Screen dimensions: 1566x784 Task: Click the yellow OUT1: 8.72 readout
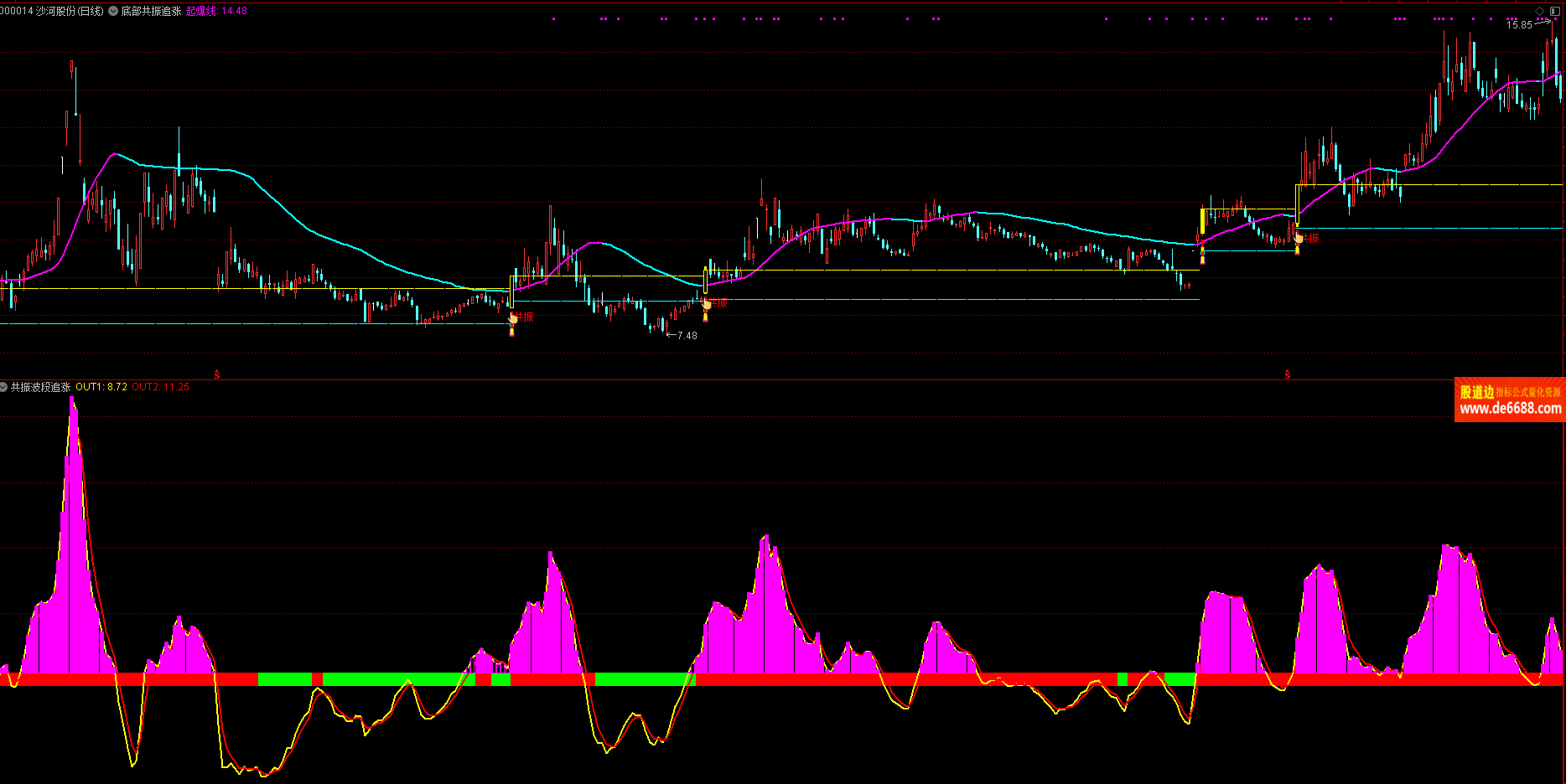point(101,387)
